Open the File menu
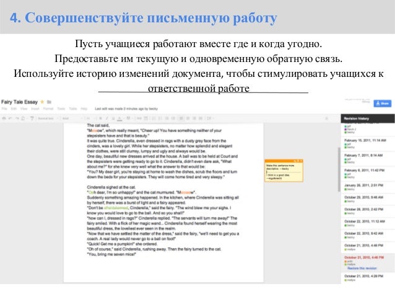 4,109
